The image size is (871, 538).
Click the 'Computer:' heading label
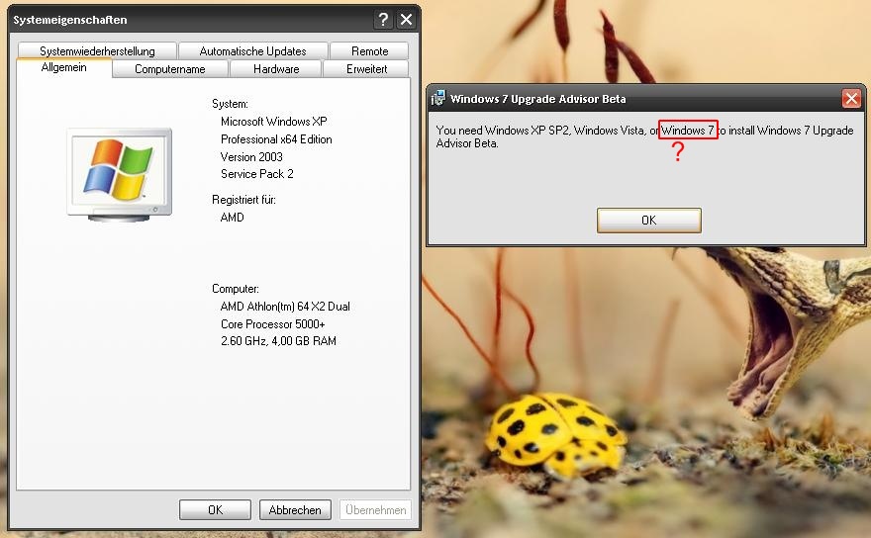point(236,289)
